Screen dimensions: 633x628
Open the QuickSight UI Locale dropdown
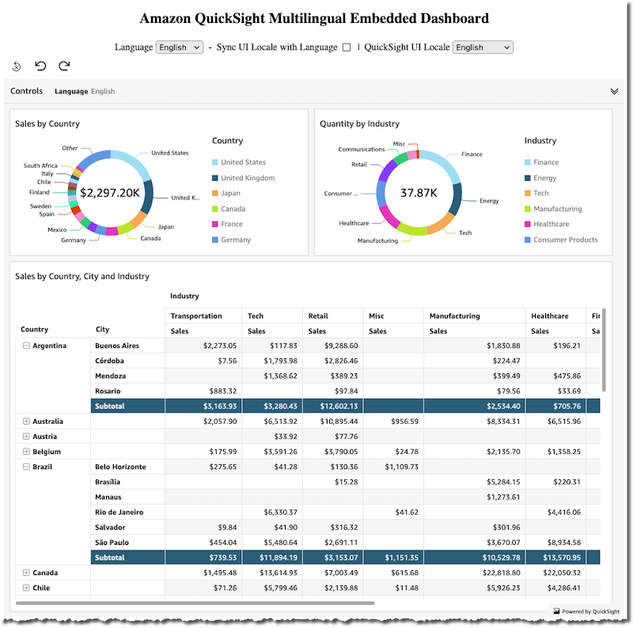pos(483,47)
